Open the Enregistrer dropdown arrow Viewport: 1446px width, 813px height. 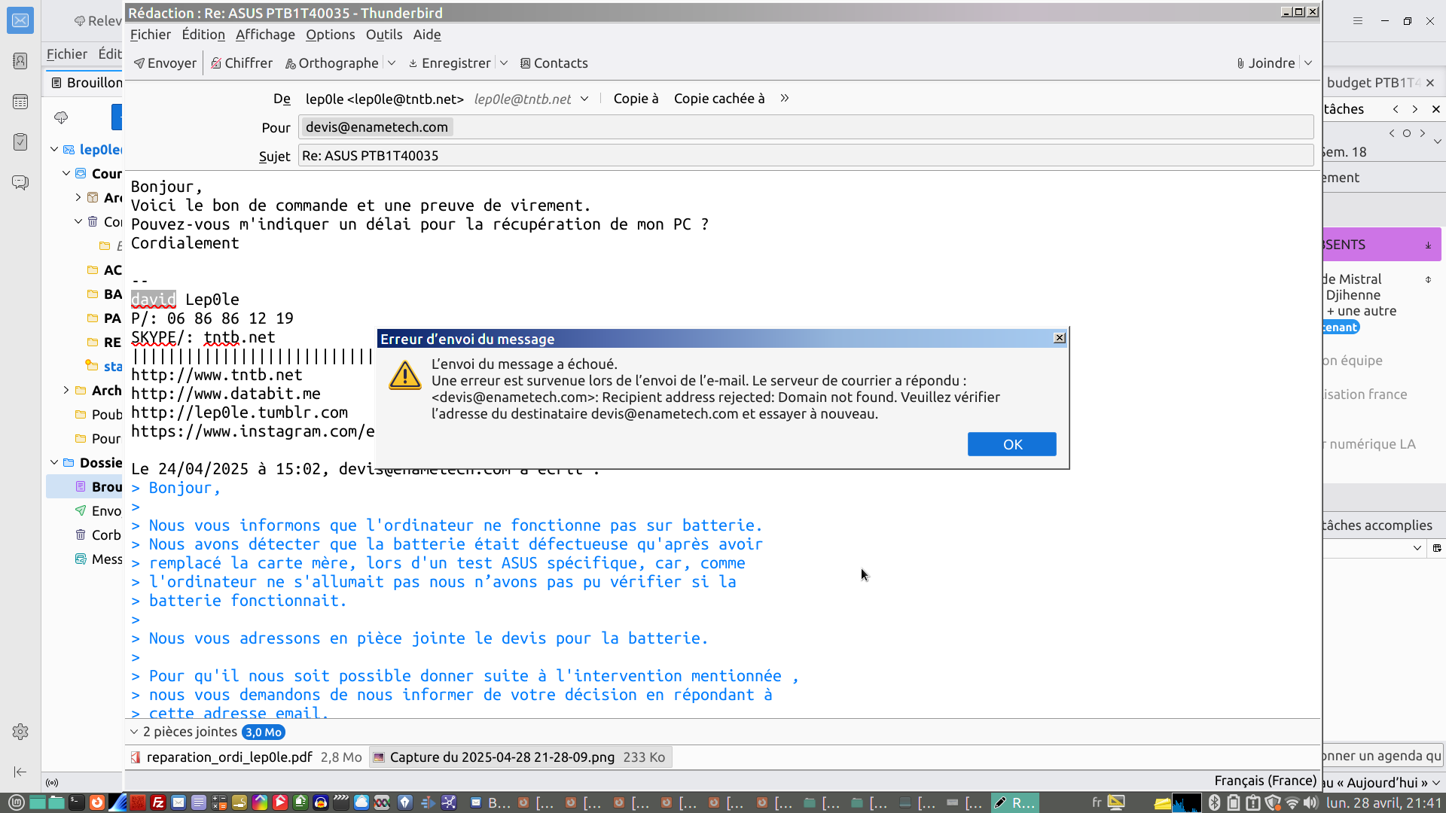point(504,63)
